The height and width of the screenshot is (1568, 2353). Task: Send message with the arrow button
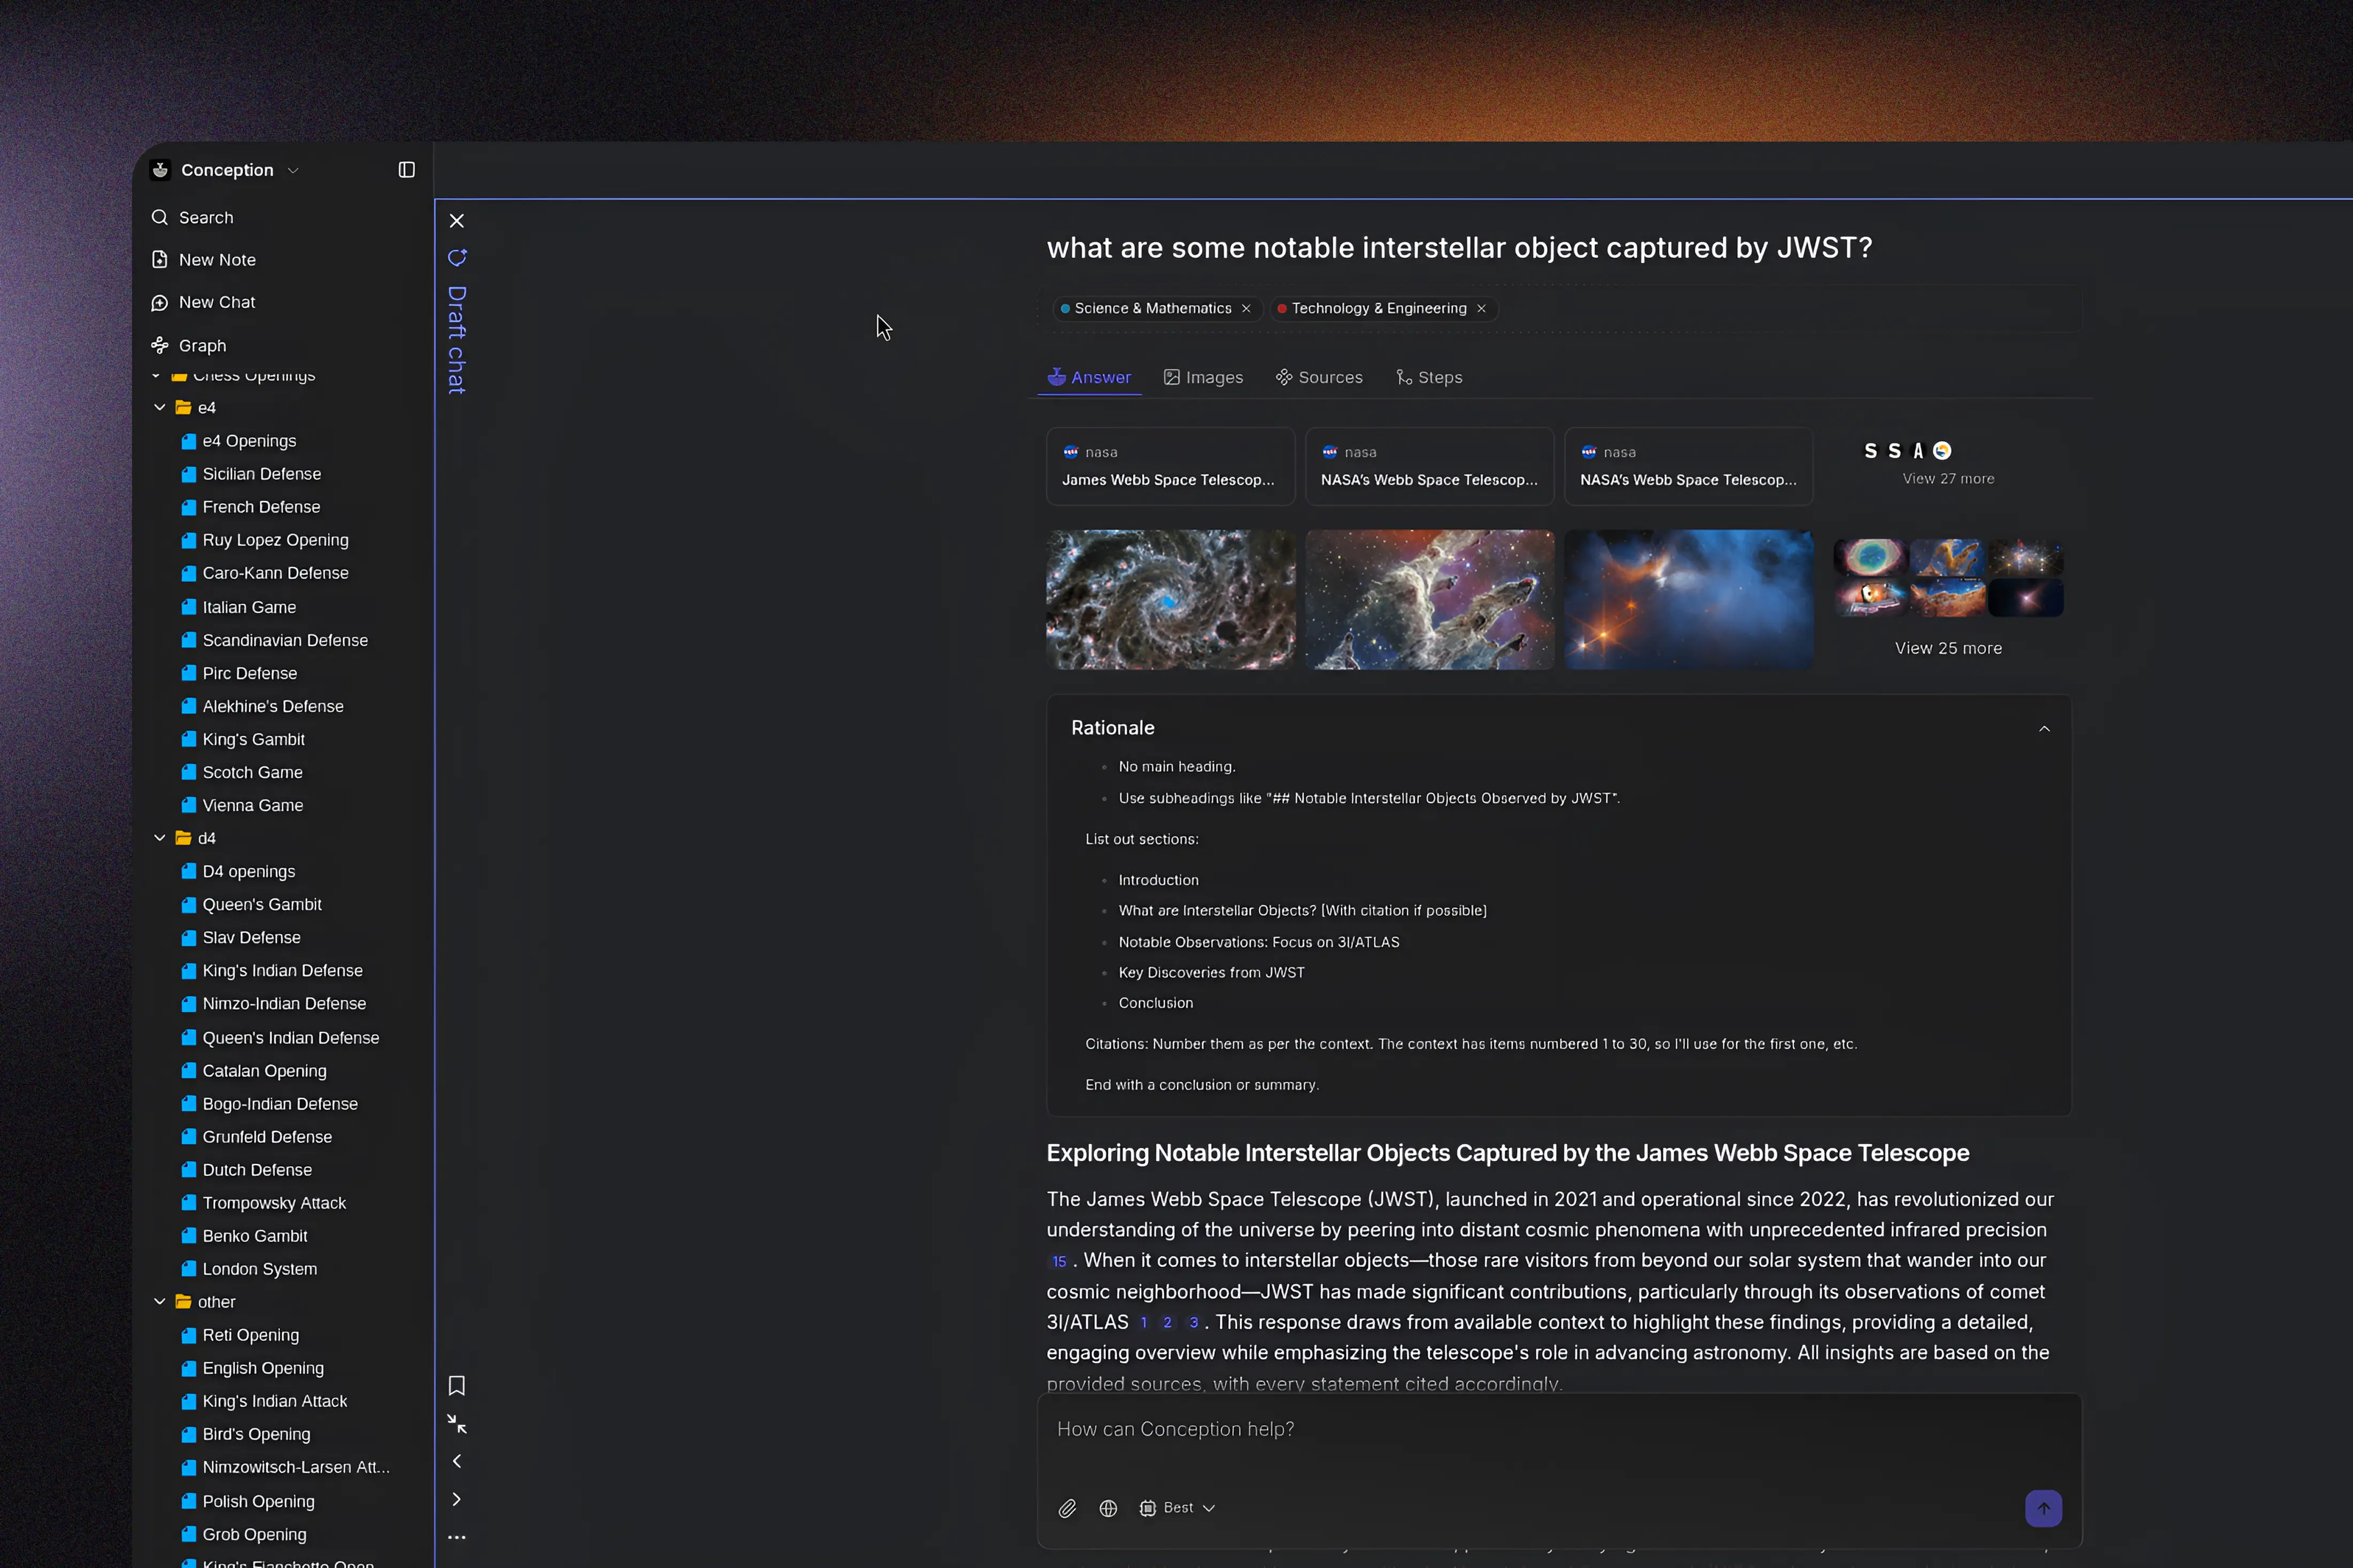[x=2044, y=1508]
